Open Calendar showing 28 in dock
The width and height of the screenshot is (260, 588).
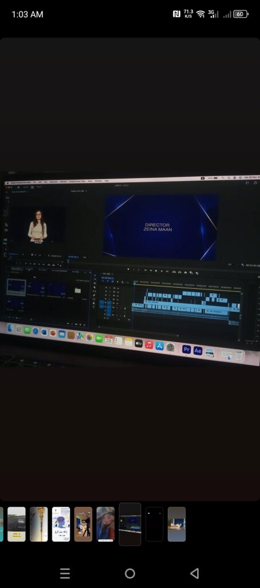coord(109,340)
